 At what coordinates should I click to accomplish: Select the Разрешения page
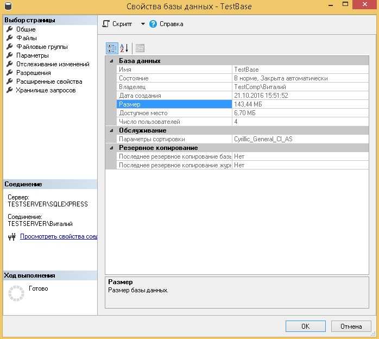[x=33, y=73]
